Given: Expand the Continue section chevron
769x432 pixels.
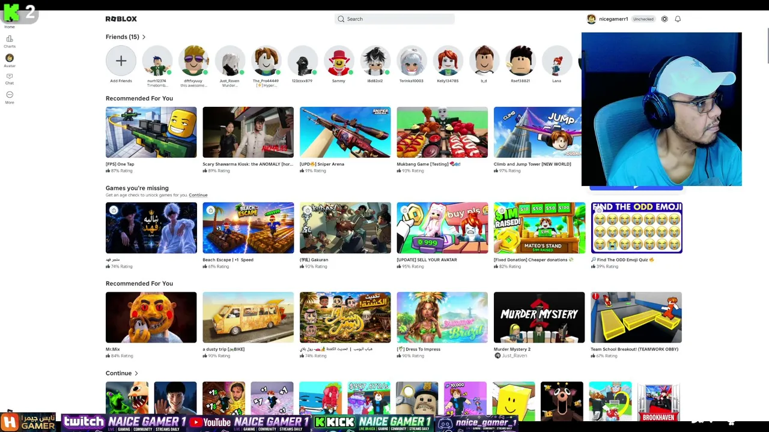Looking at the screenshot, I should (x=136, y=373).
